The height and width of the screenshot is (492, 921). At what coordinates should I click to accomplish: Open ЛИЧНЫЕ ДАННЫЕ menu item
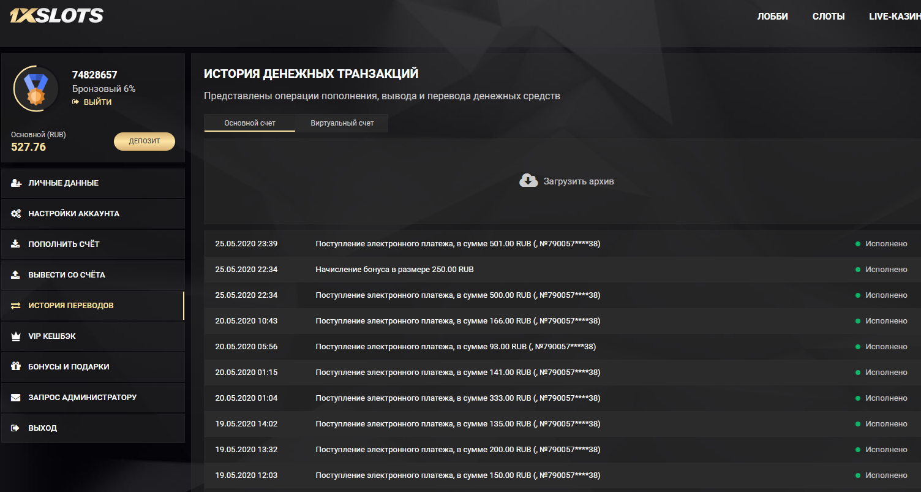pos(93,183)
